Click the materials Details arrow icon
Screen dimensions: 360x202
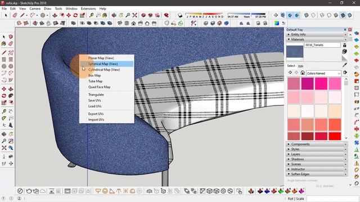click(x=345, y=72)
